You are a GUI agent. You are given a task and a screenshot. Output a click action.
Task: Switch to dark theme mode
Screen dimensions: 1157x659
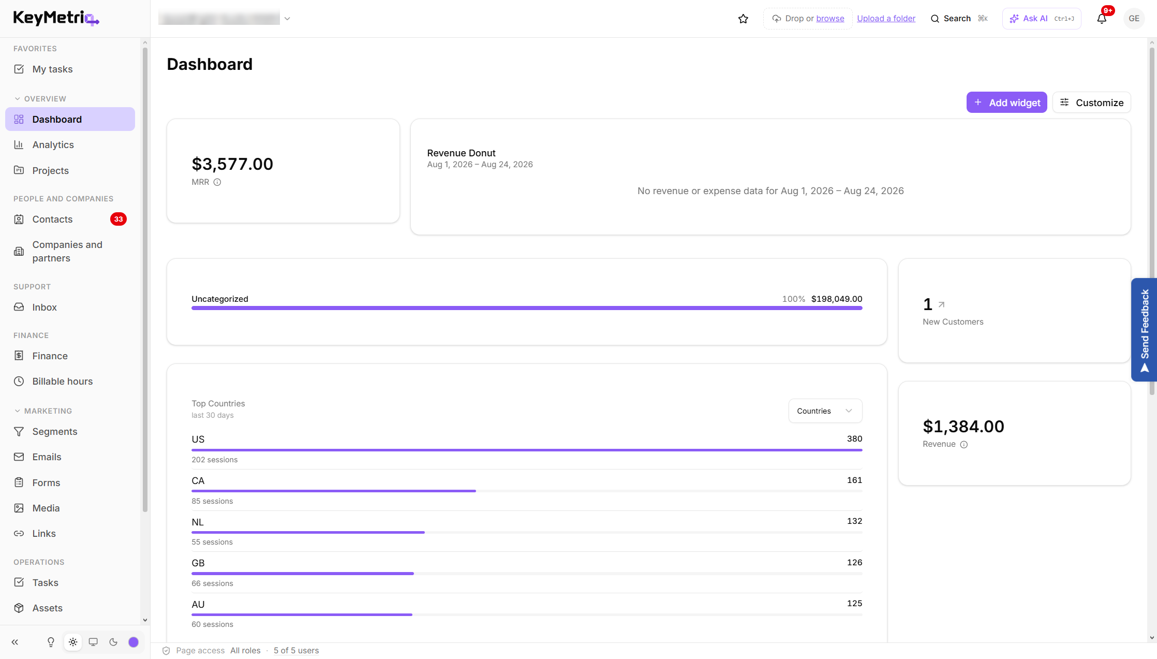(113, 642)
